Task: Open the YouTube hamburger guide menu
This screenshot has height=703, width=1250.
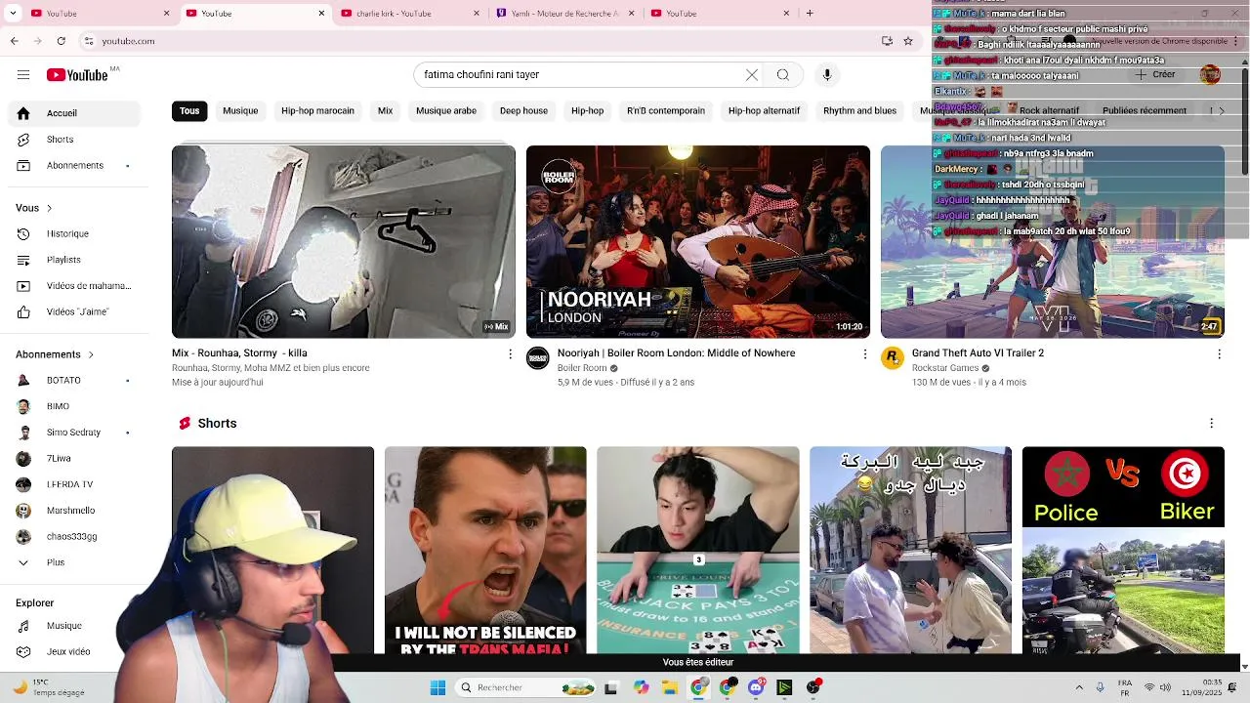Action: point(23,75)
